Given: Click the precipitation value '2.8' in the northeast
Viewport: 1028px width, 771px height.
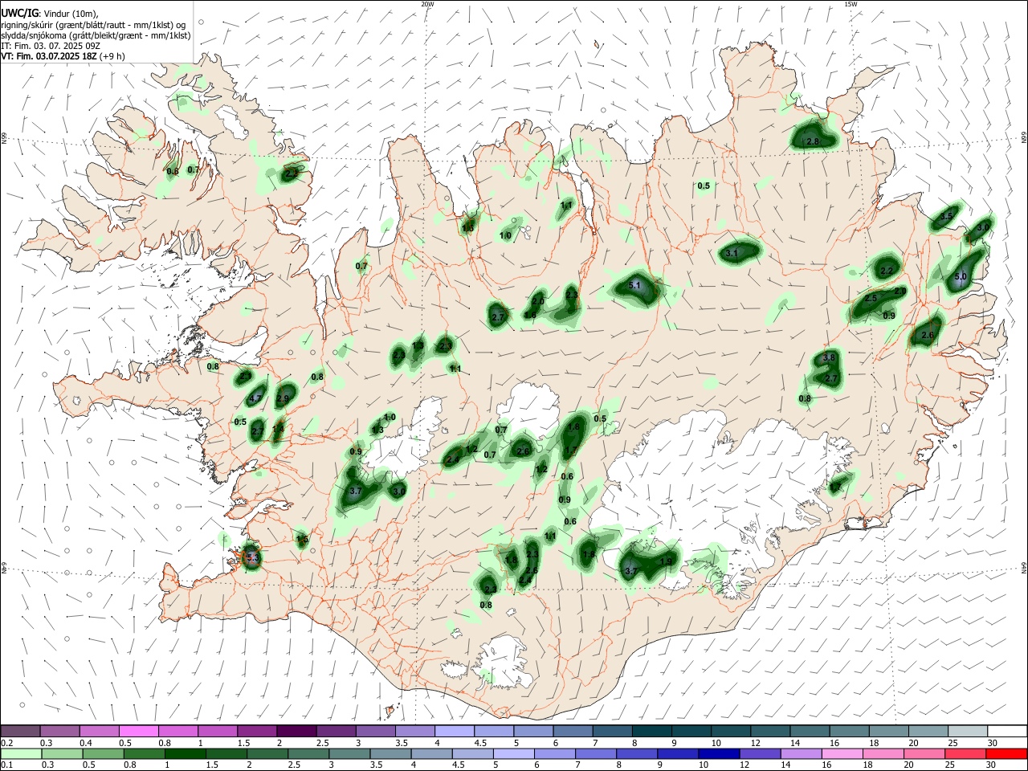Looking at the screenshot, I should click(x=813, y=142).
